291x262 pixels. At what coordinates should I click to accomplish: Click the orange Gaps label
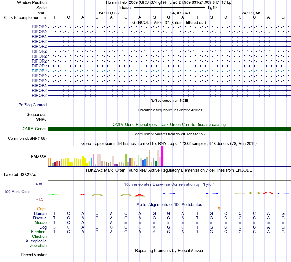click(42, 209)
